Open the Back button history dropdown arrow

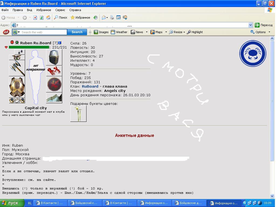tap(18, 18)
